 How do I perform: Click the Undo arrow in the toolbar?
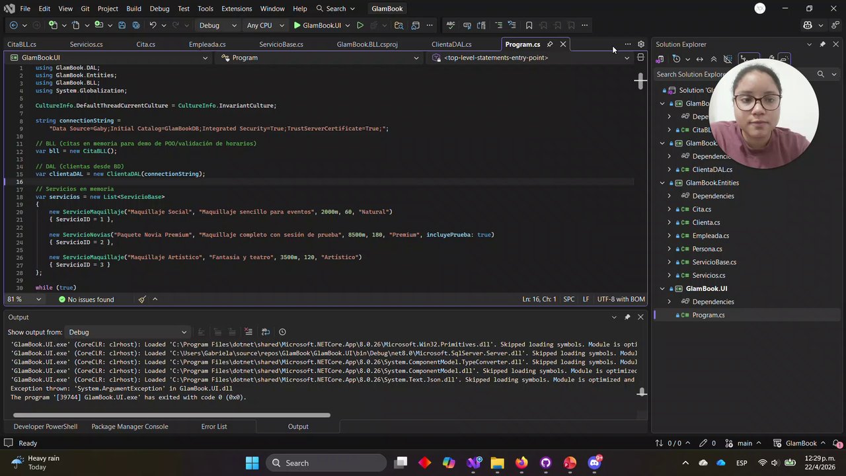153,25
